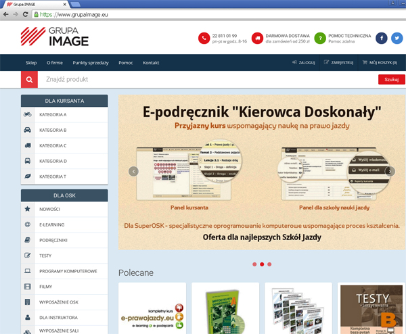Screen dimensions: 406x334
Task: Click the truck icon for Kategoria C
Action: click(28, 145)
